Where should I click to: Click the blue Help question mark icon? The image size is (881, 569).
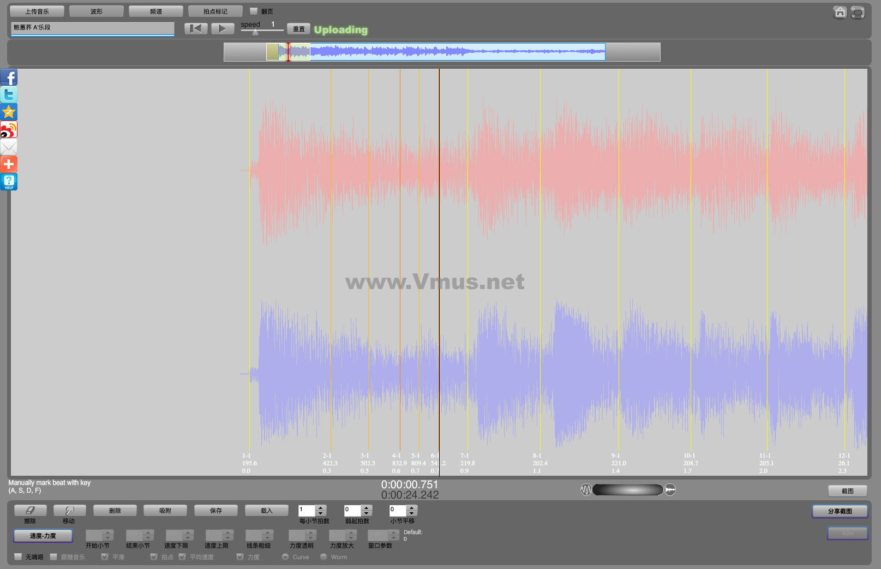pyautogui.click(x=9, y=182)
